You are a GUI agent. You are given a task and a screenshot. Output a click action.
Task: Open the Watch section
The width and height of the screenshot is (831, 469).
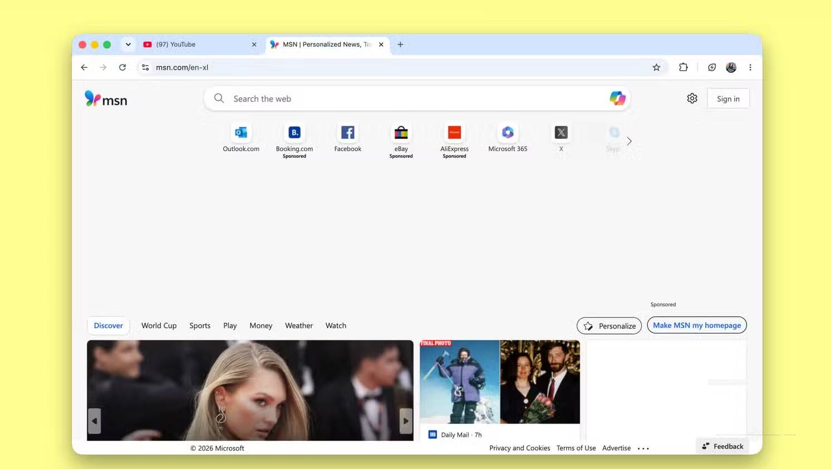tap(336, 326)
